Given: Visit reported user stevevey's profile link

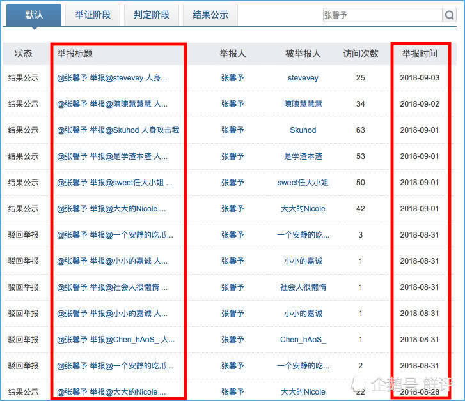Looking at the screenshot, I should (x=303, y=78).
